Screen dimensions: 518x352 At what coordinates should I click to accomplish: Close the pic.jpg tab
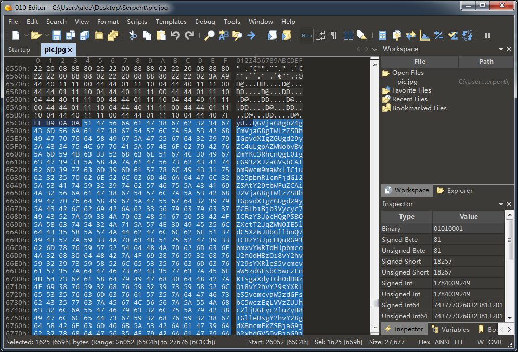point(70,50)
